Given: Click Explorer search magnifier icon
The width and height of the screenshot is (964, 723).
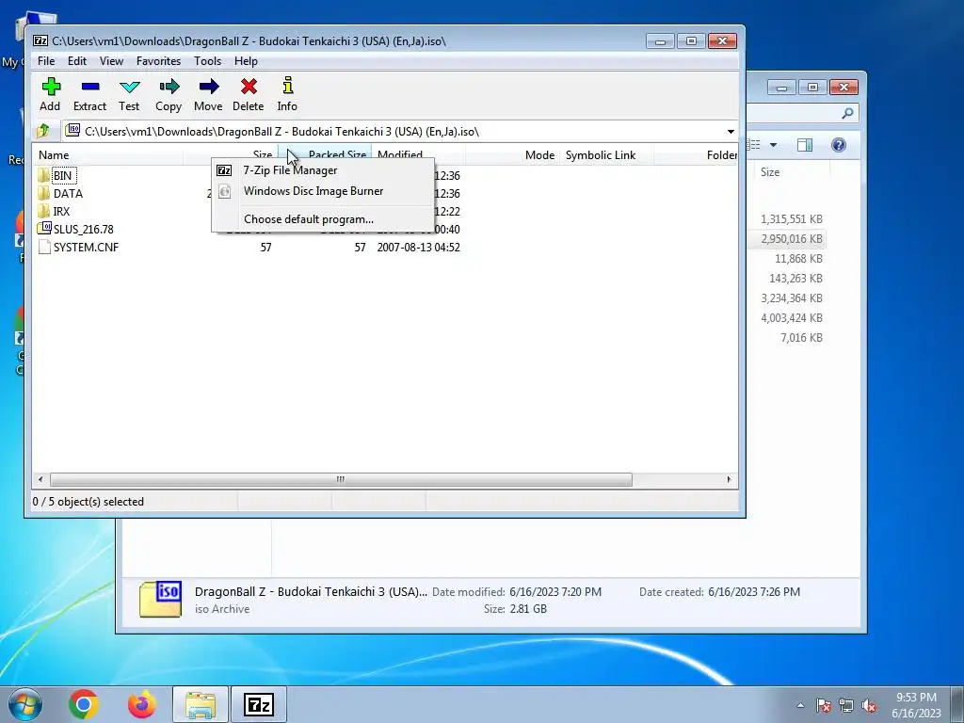Looking at the screenshot, I should click(848, 113).
